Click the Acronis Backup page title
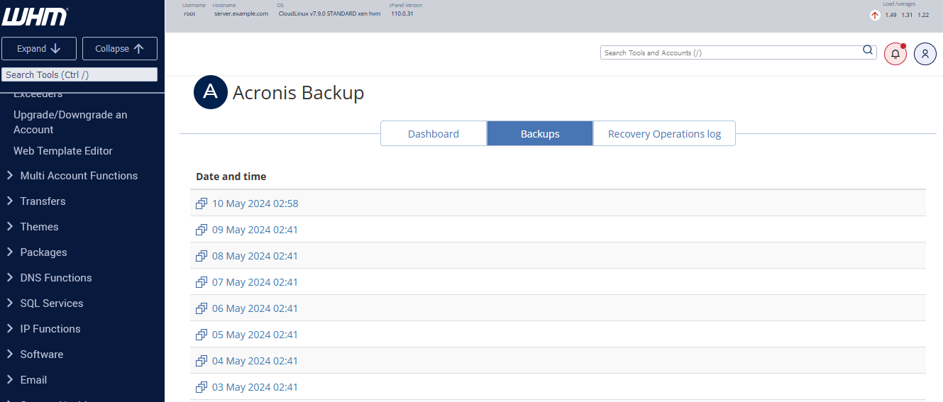This screenshot has width=943, height=402. pyautogui.click(x=299, y=92)
